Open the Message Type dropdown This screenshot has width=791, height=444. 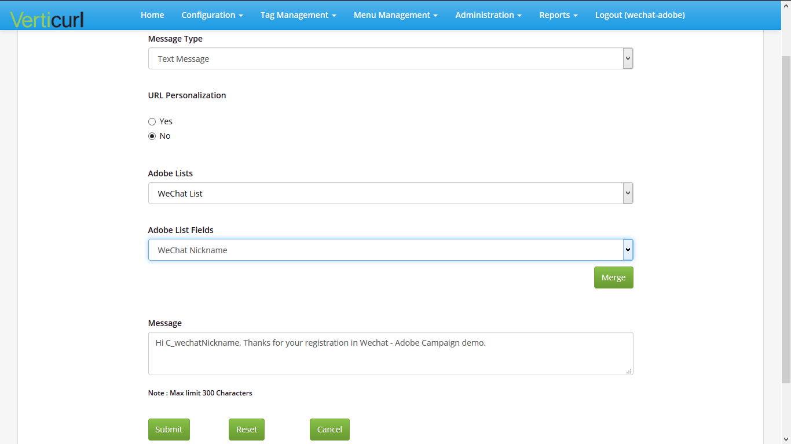pos(391,58)
